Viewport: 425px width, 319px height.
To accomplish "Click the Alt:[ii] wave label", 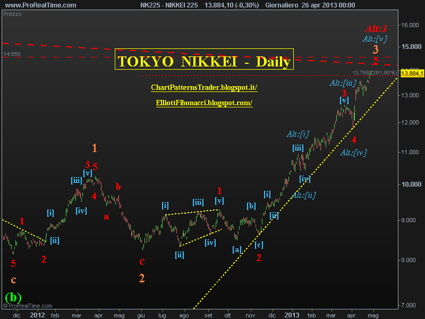I will click(x=304, y=195).
